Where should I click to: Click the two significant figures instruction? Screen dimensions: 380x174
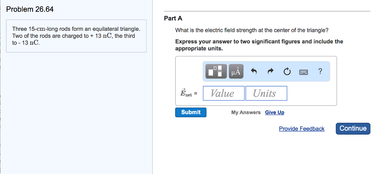(x=259, y=45)
